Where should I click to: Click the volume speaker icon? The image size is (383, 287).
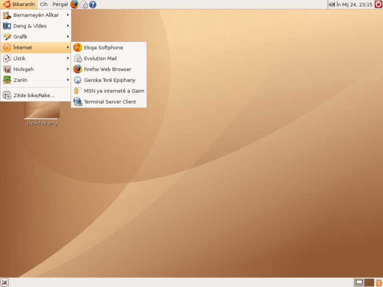(x=332, y=4)
